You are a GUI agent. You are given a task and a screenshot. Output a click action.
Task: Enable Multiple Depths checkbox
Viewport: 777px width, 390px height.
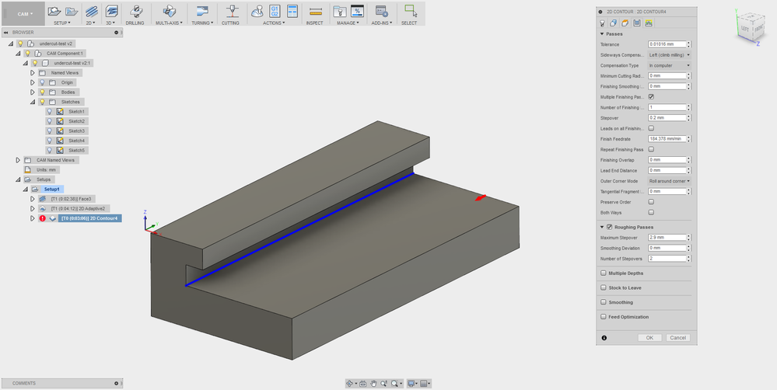[604, 273]
